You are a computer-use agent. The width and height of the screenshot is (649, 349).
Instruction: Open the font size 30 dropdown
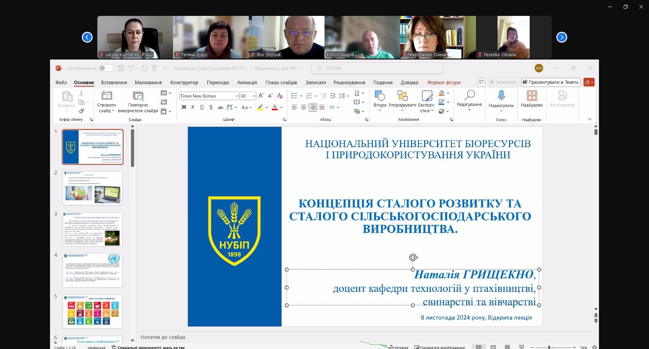[x=254, y=96]
